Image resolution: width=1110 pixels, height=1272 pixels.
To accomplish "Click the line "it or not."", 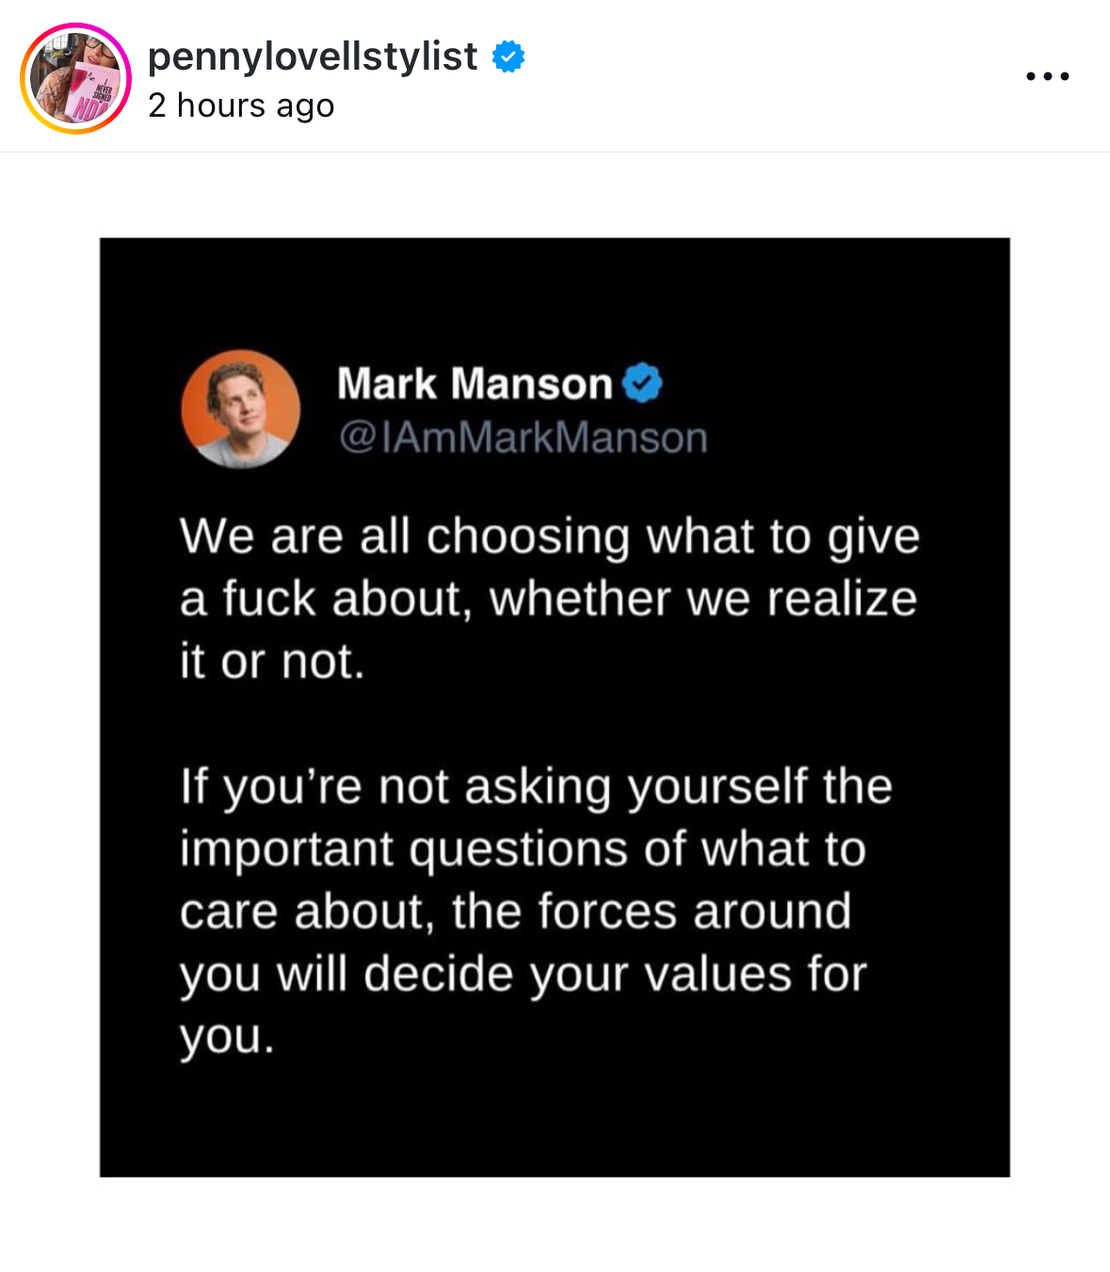I will [x=272, y=661].
